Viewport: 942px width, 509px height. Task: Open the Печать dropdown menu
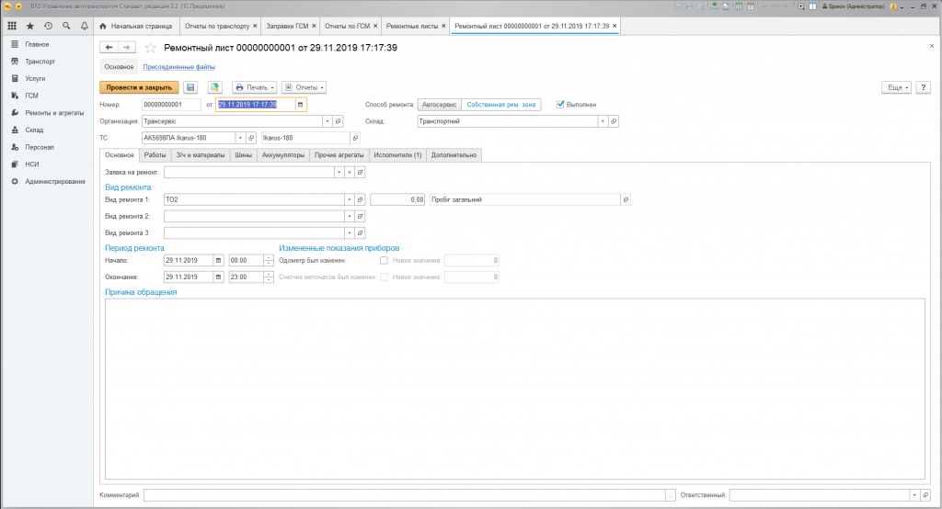255,87
